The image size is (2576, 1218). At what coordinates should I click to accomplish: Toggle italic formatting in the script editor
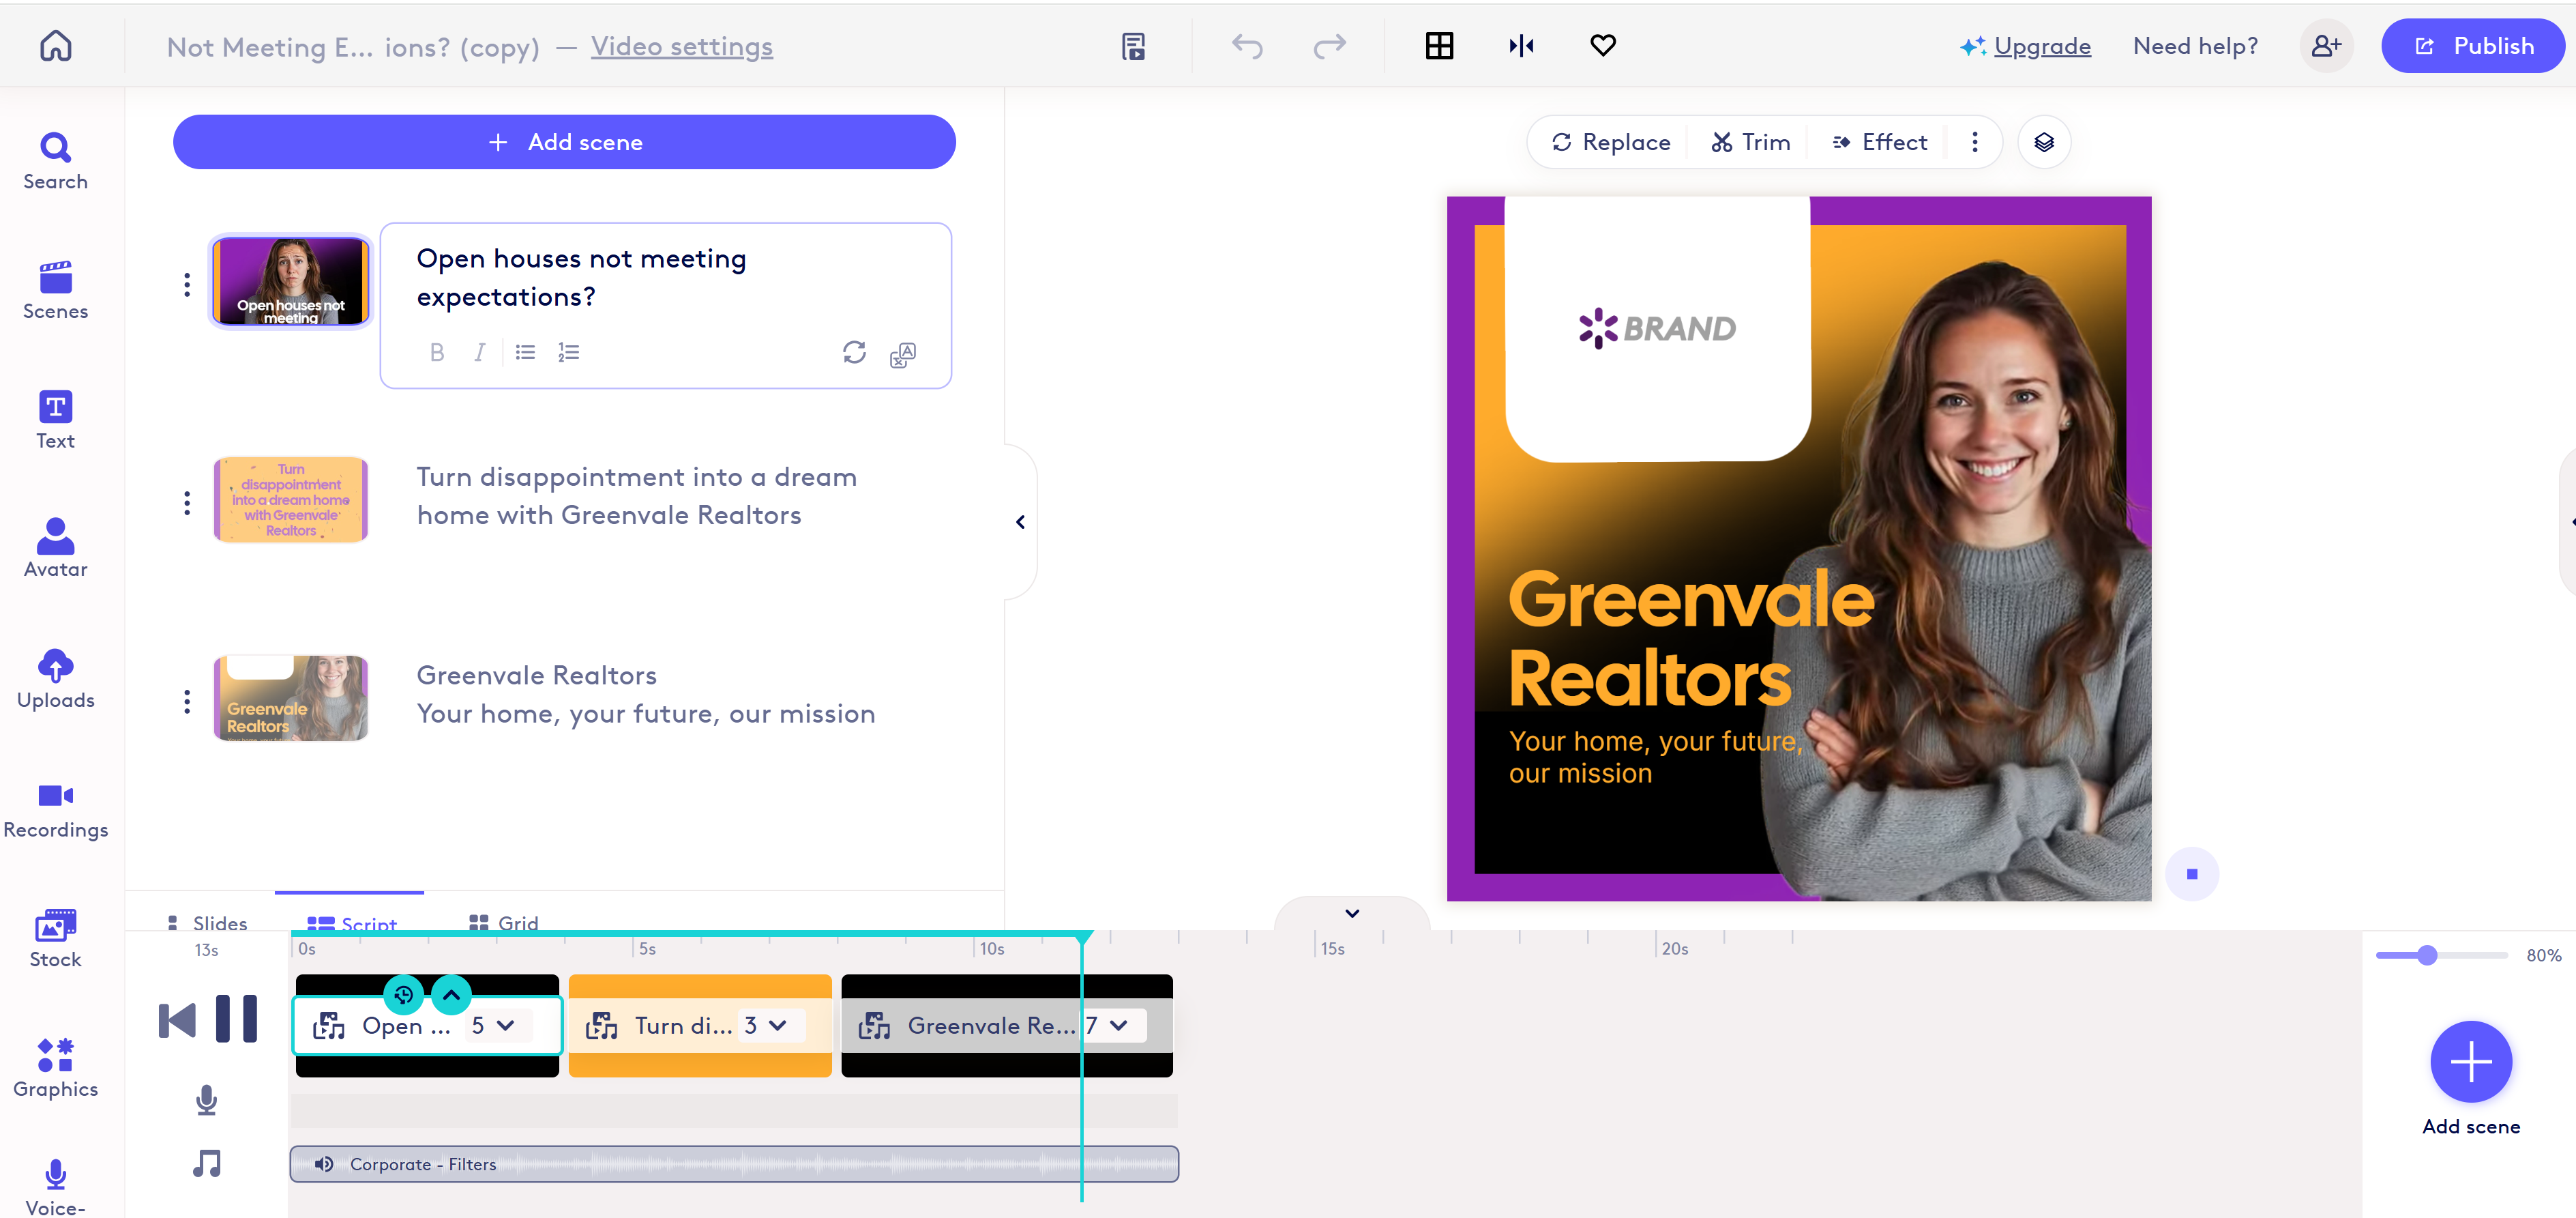480,352
